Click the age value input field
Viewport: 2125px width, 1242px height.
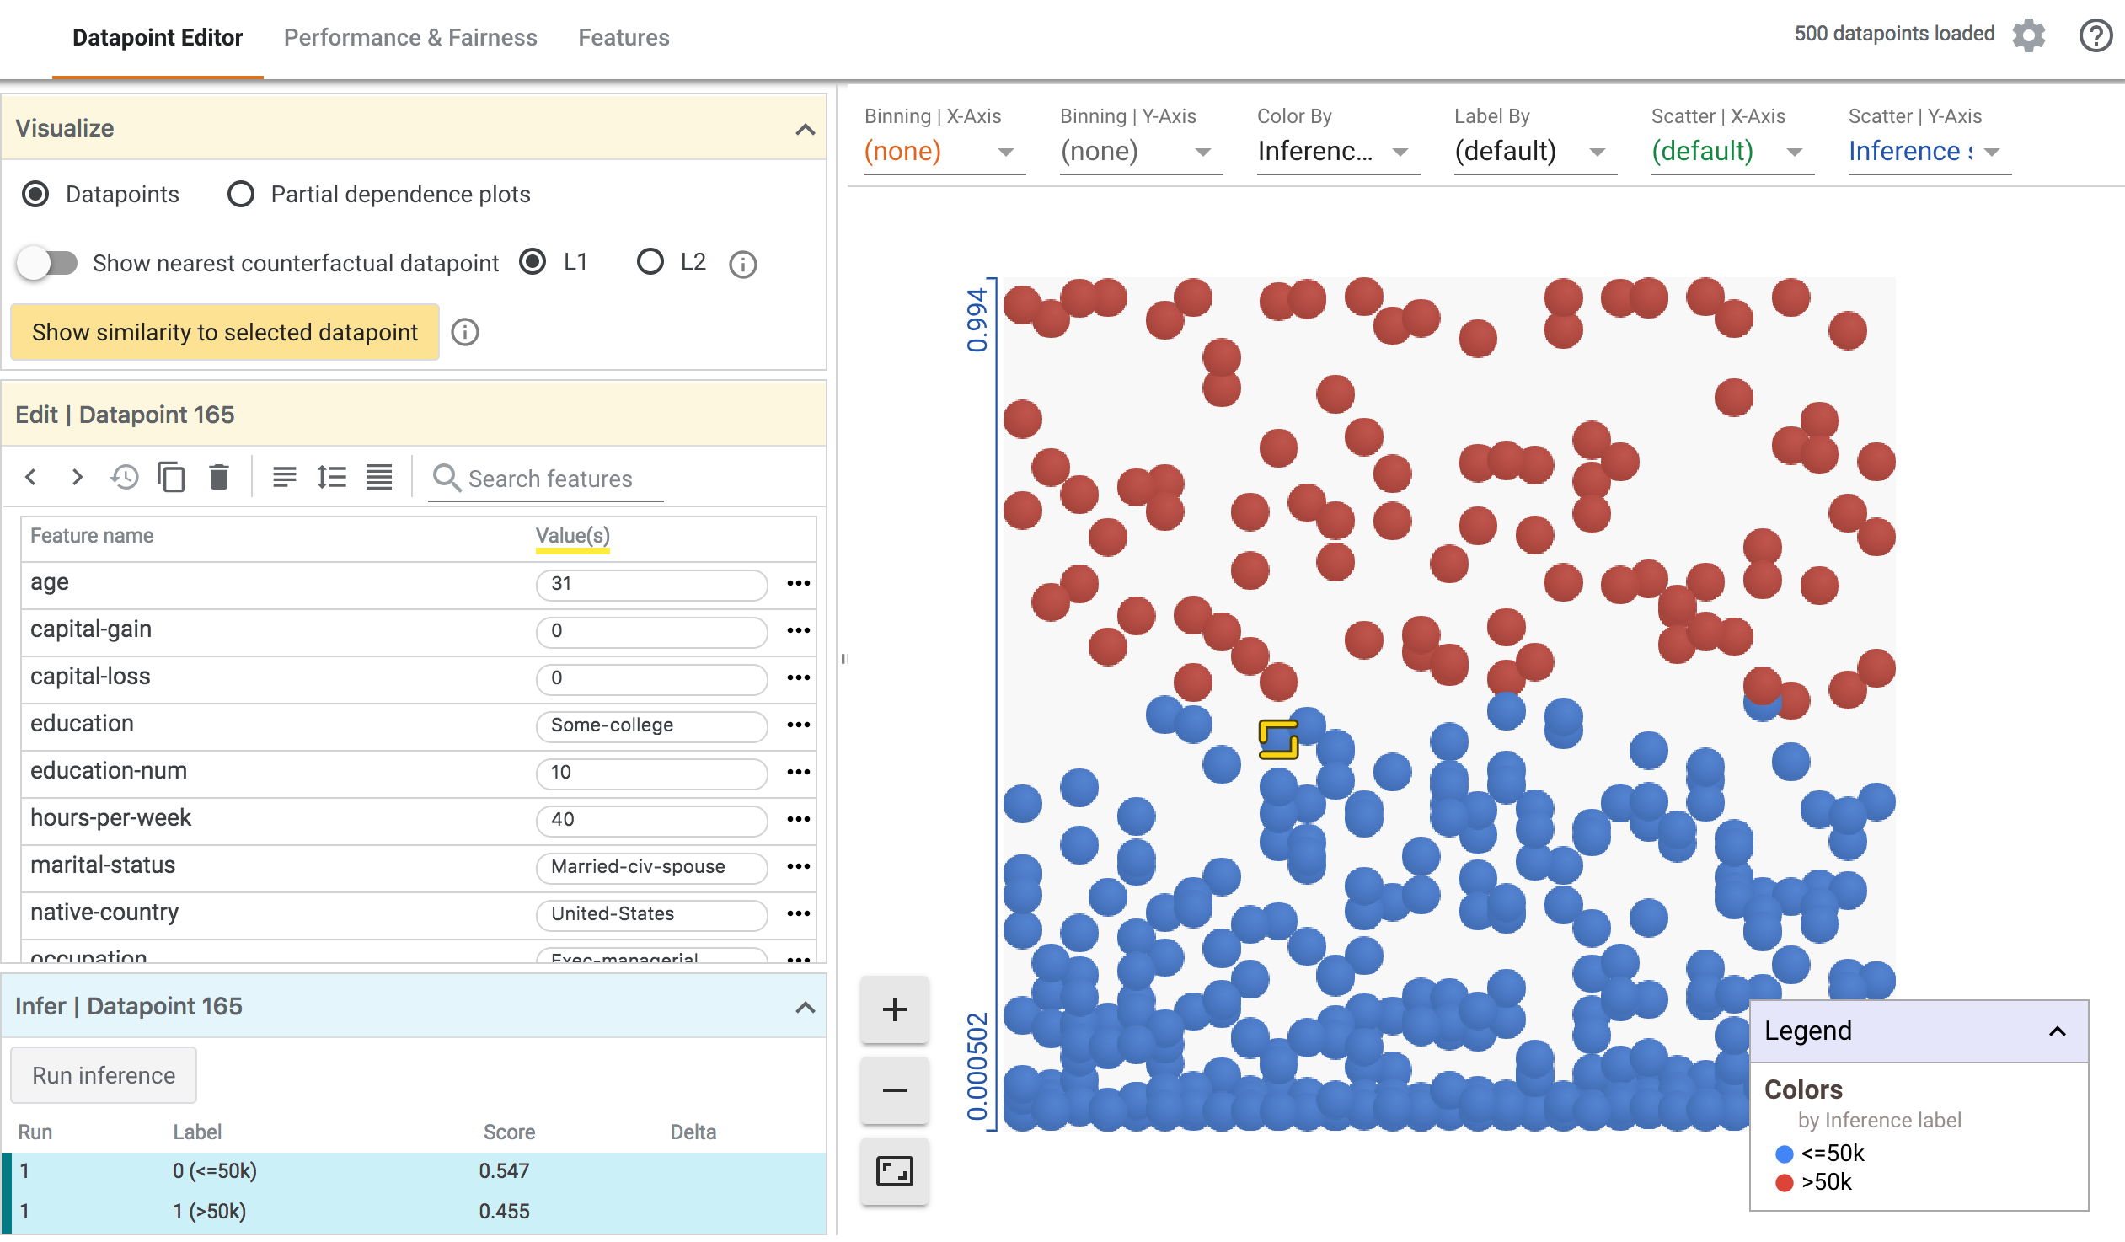point(651,582)
